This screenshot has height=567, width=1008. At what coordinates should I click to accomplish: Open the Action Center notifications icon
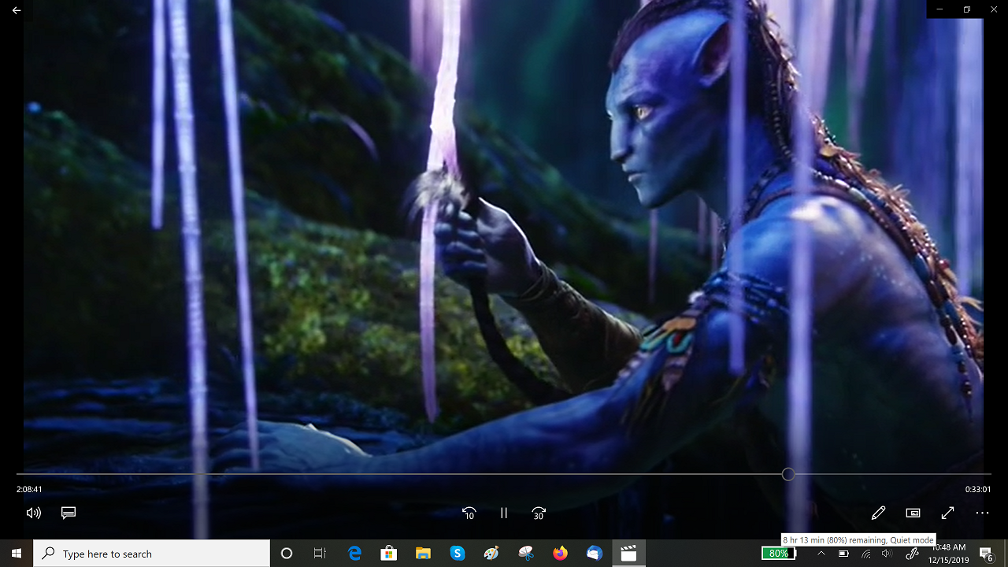(985, 554)
